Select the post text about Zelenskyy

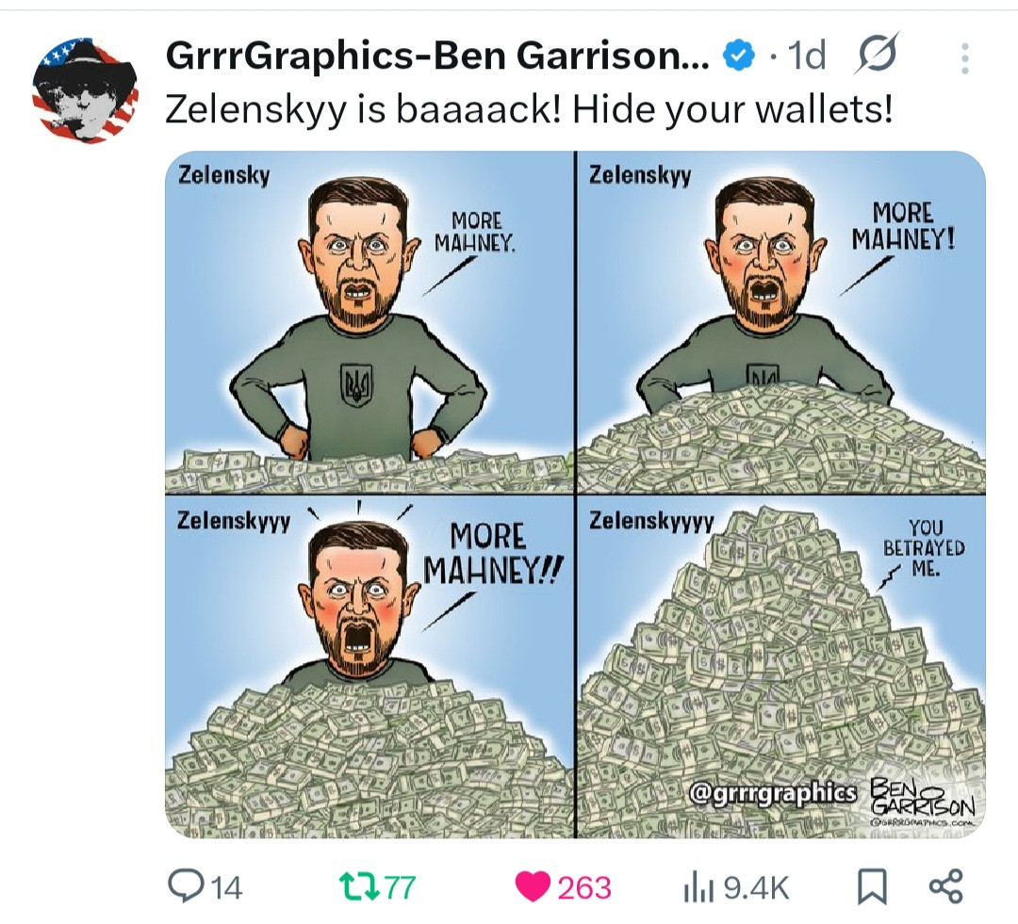529,109
